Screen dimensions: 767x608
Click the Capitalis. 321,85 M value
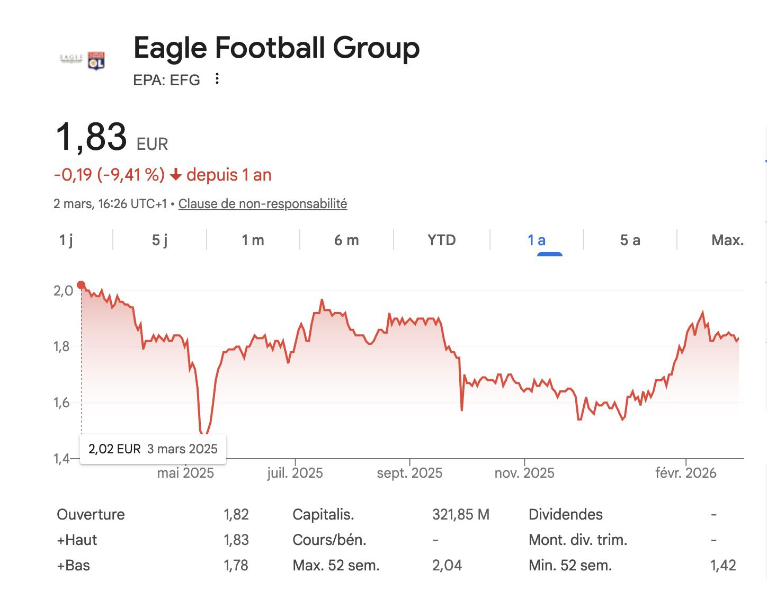click(460, 514)
